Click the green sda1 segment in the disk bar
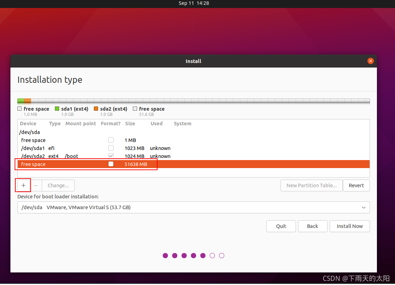Image resolution: width=395 pixels, height=285 pixels. (x=21, y=101)
